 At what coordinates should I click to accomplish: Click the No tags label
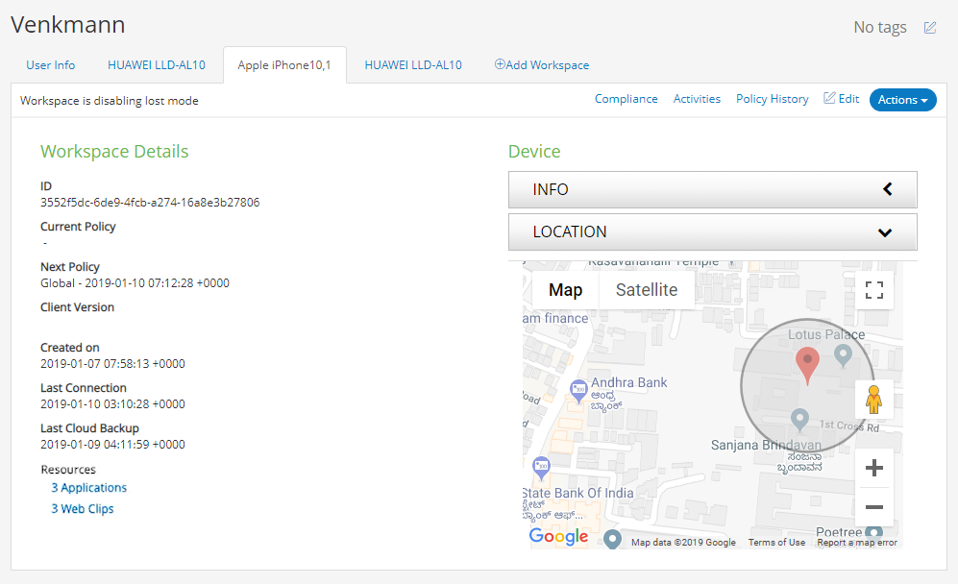coord(880,28)
